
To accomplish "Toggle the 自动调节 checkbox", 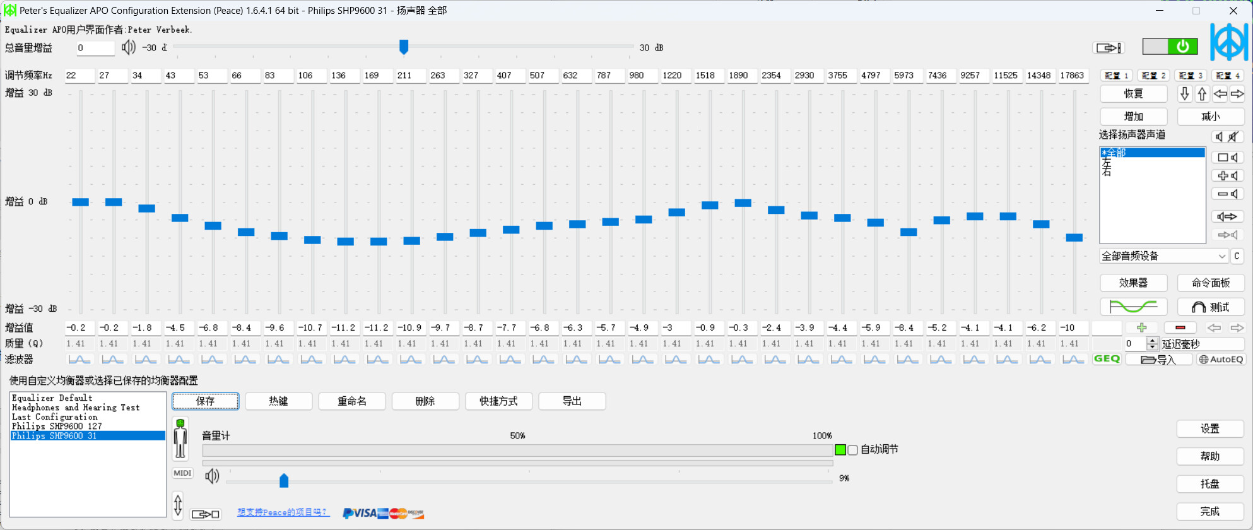I will [853, 450].
